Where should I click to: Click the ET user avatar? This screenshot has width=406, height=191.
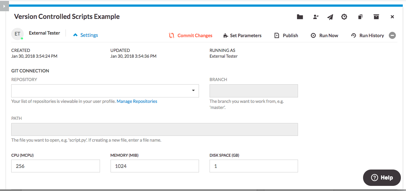pos(17,34)
